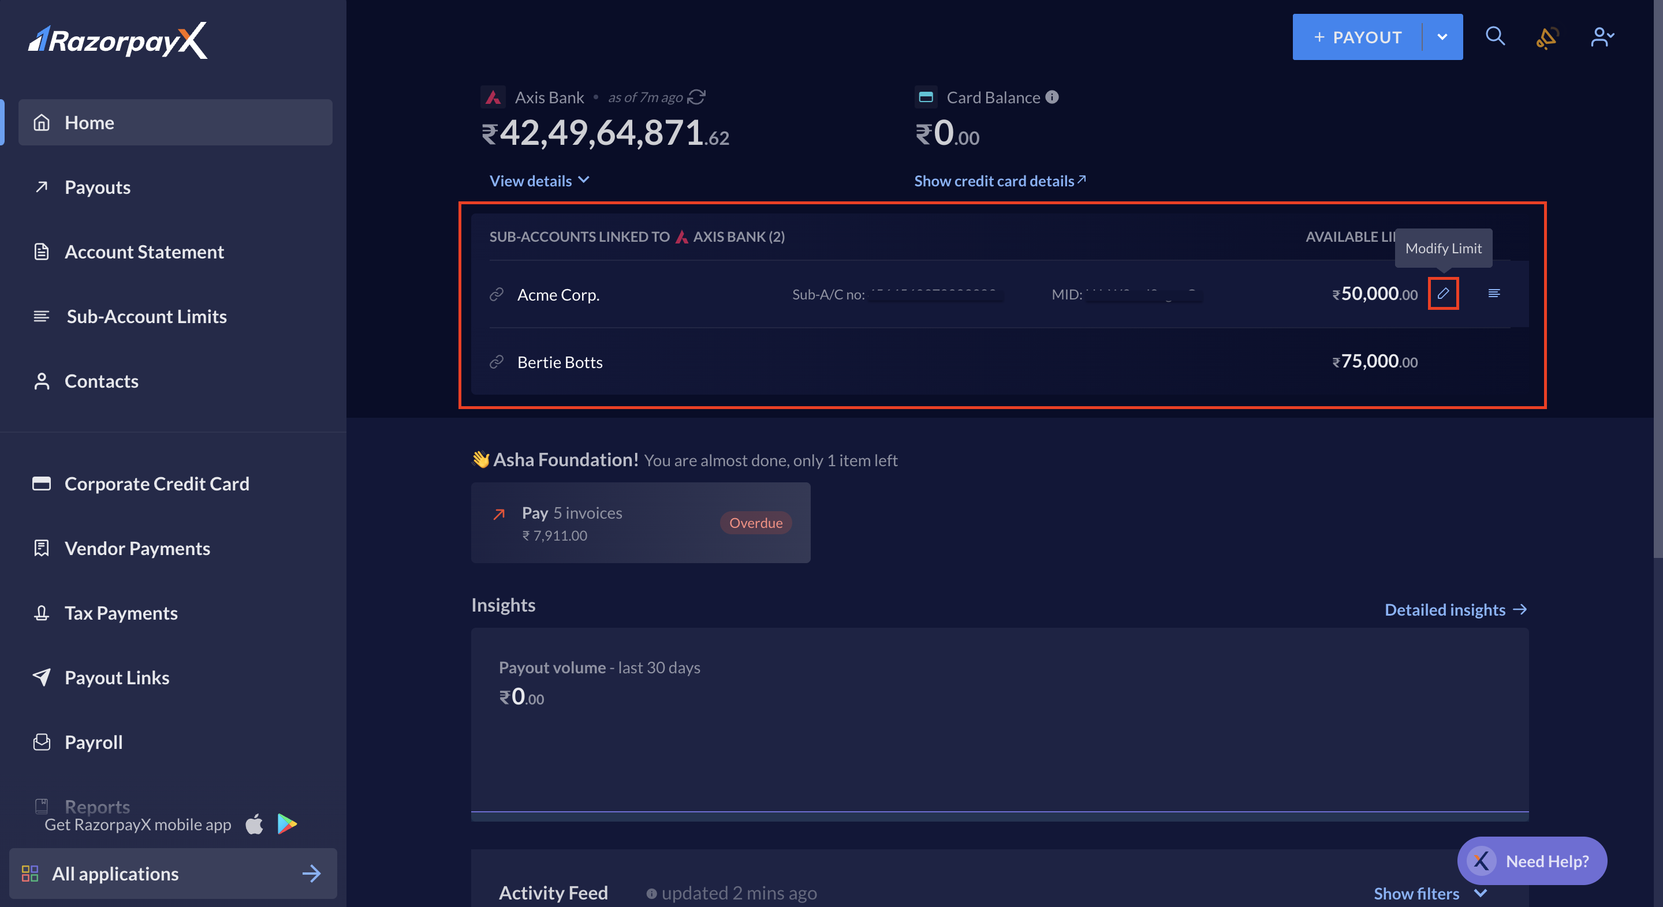Click the Corporate Credit Card icon
1663x907 pixels.
[x=42, y=484]
